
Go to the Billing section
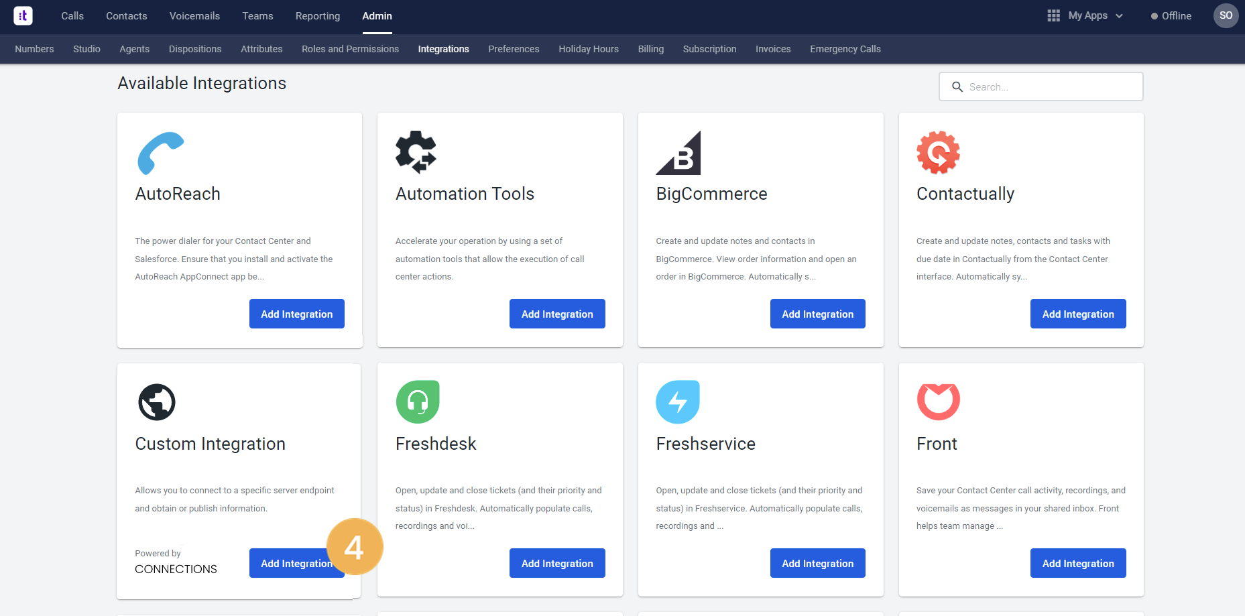[651, 49]
